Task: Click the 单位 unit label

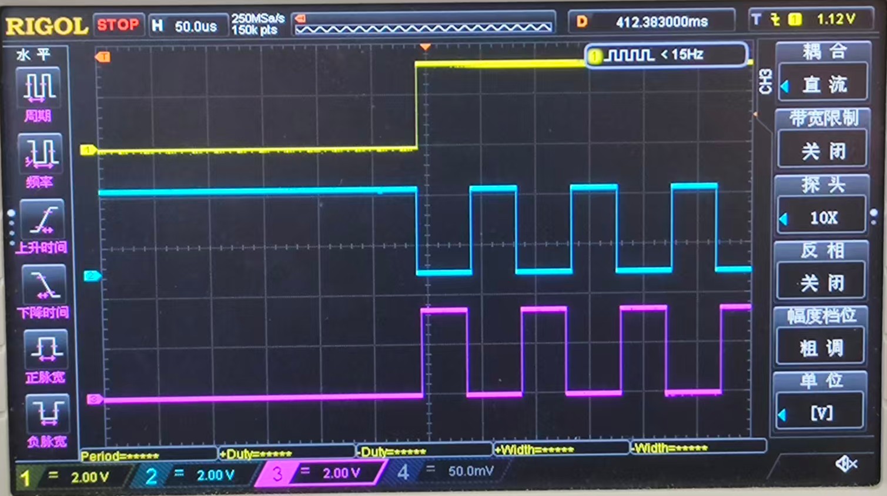Action: (x=821, y=380)
